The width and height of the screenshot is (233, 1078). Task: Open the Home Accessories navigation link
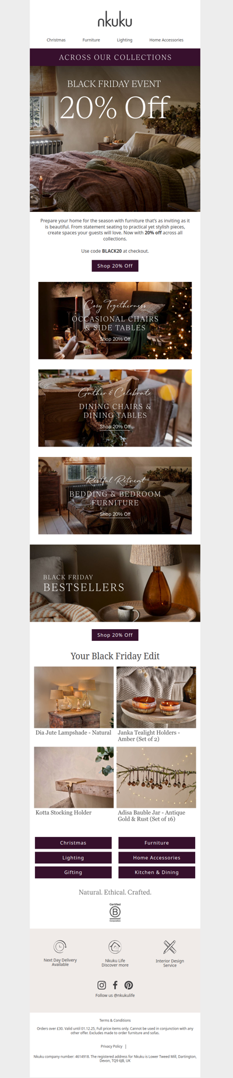tap(166, 40)
